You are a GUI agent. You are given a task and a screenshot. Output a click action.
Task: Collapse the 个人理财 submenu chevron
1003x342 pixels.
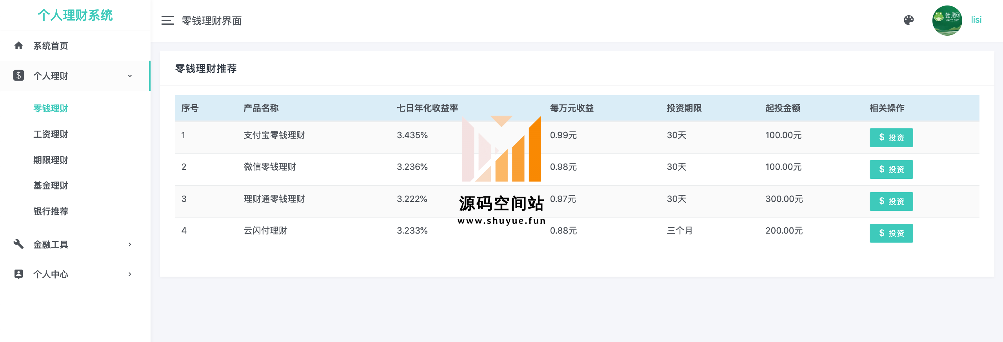coord(130,76)
